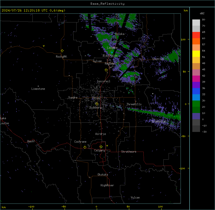Click the Sylvan label
The width and height of the screenshot is (215, 210).
tap(97, 61)
